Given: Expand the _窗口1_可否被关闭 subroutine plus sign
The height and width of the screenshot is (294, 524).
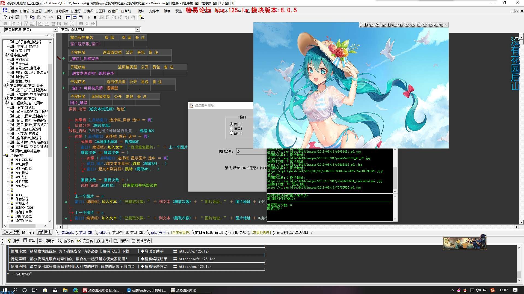Looking at the screenshot, I should (64, 88).
